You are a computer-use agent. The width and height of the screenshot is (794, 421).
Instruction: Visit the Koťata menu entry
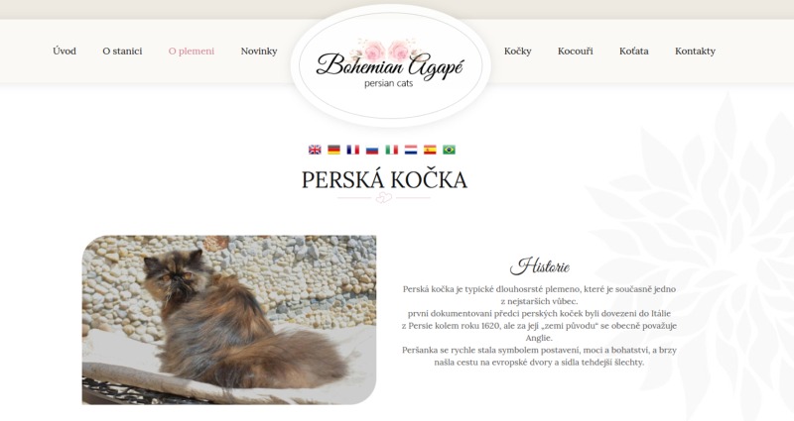633,52
